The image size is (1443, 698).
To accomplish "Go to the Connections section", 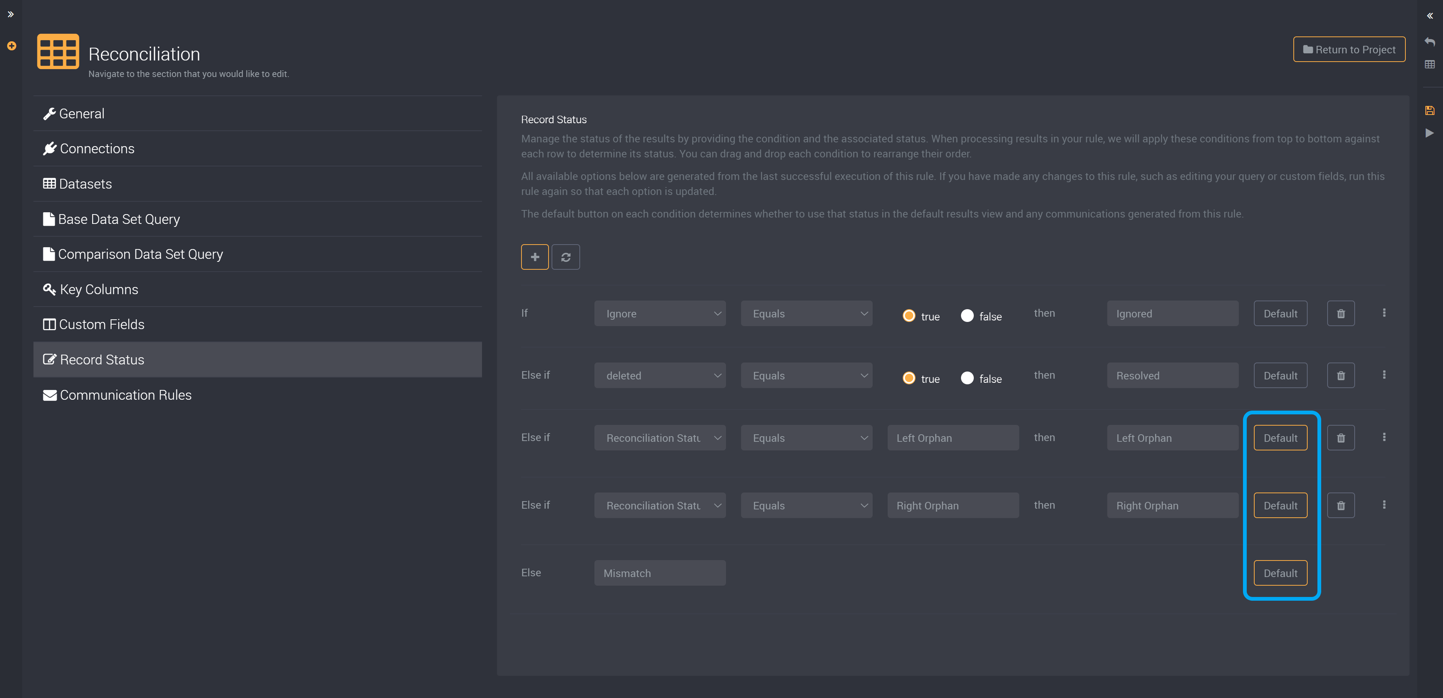I will coord(258,149).
